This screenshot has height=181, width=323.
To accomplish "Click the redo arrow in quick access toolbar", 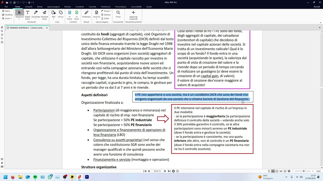I will coord(23,3).
